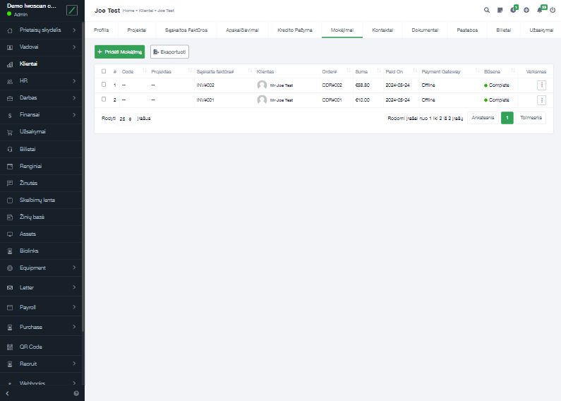Open the Dokumentai tab

(425, 30)
